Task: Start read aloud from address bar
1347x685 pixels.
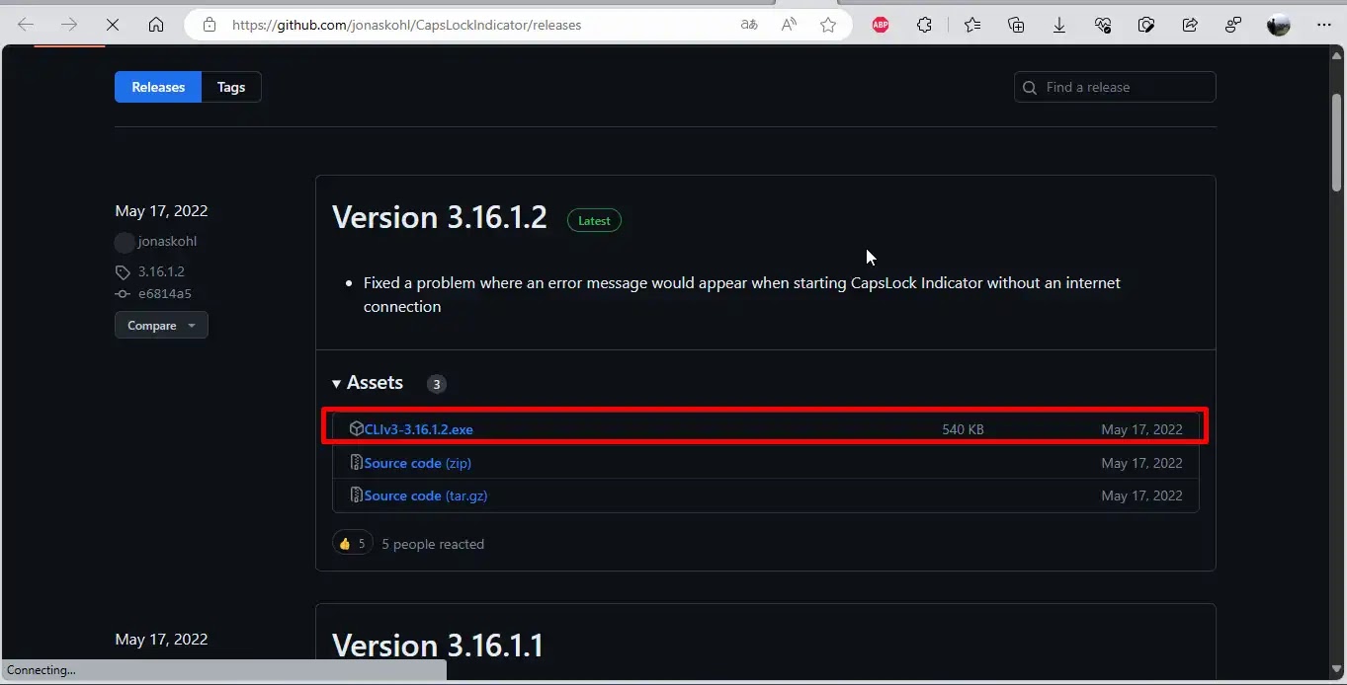Action: [789, 25]
